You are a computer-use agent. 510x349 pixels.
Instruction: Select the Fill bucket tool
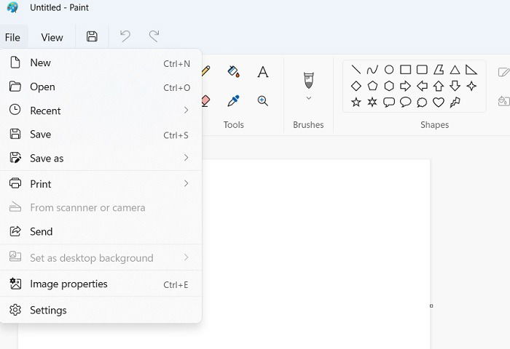tap(234, 71)
